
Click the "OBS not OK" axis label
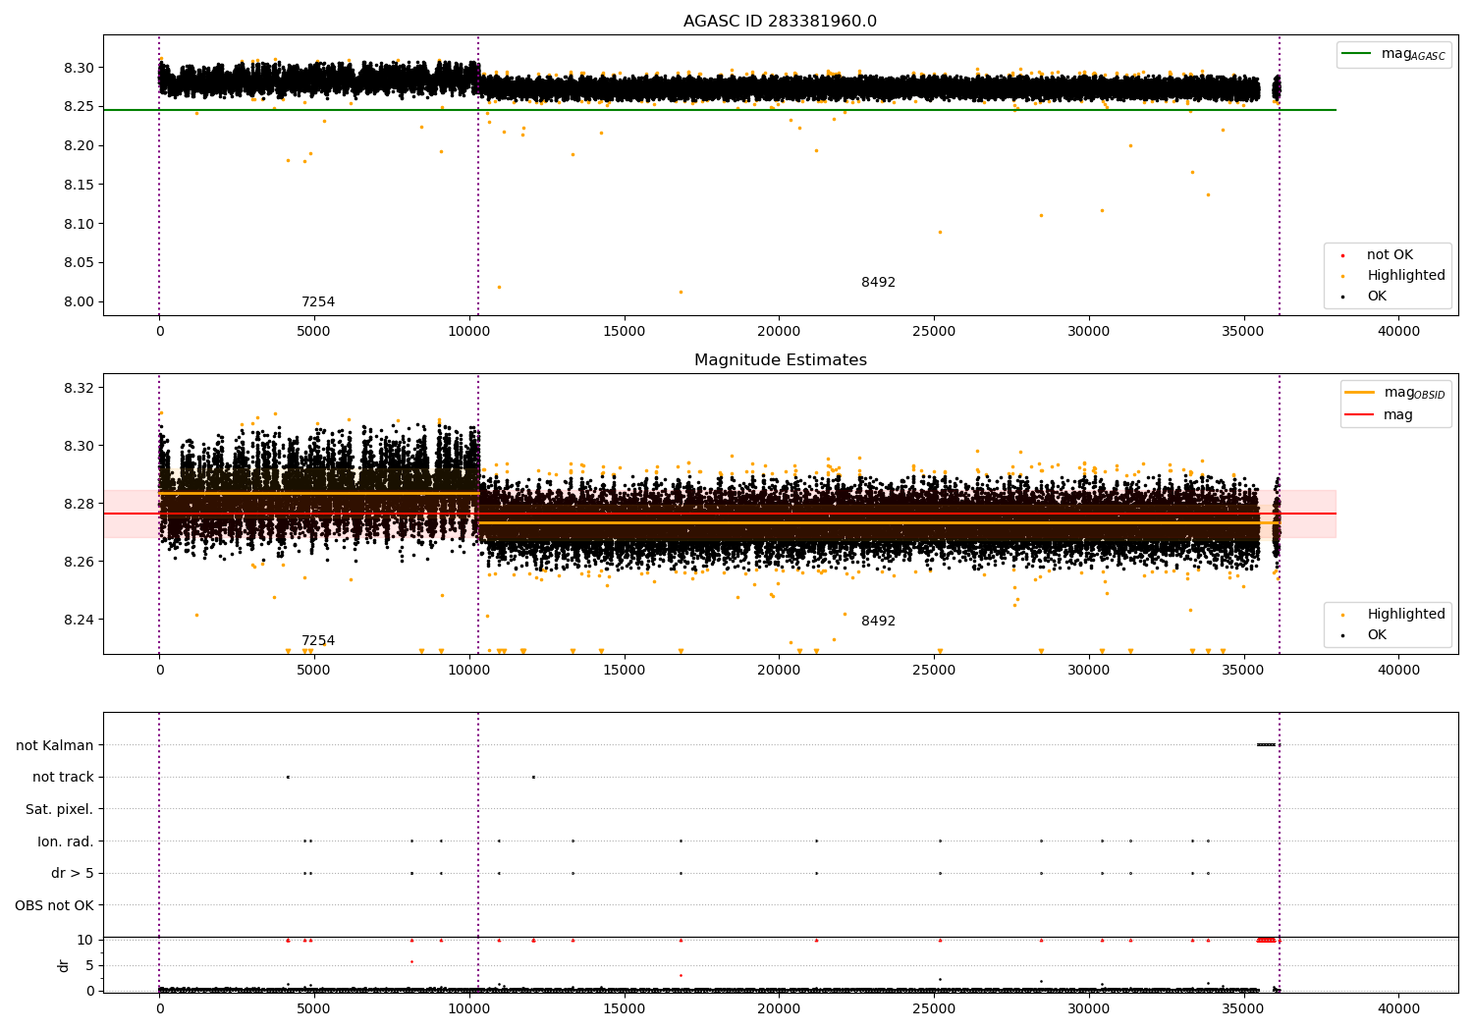pos(54,905)
